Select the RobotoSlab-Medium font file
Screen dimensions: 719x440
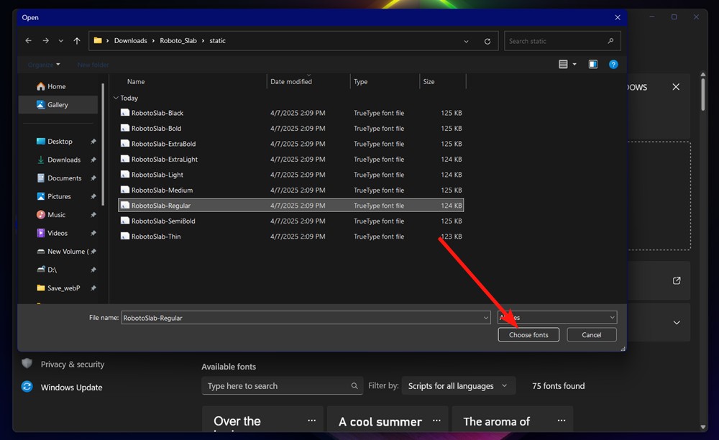[290, 190]
